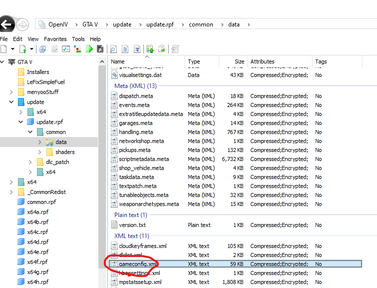Click the green play arrows toolbar icon
Image resolution: width=377 pixels, height=288 pixels.
click(89, 49)
